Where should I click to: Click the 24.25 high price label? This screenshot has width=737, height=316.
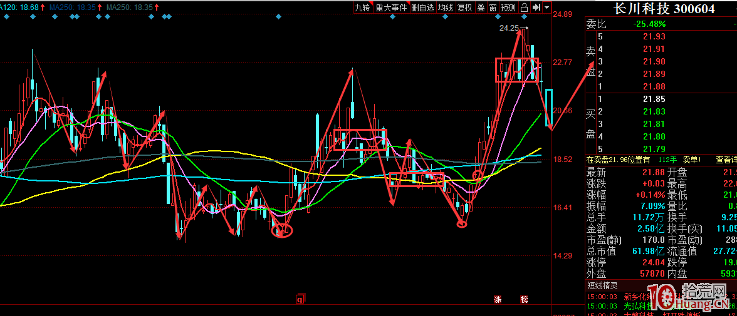click(509, 28)
